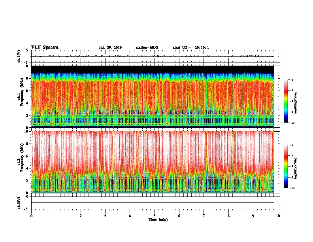Viewport: 313px width, 242px height.
Task: Click the lower ch.2 color scale bar
Action: [x=286, y=166]
